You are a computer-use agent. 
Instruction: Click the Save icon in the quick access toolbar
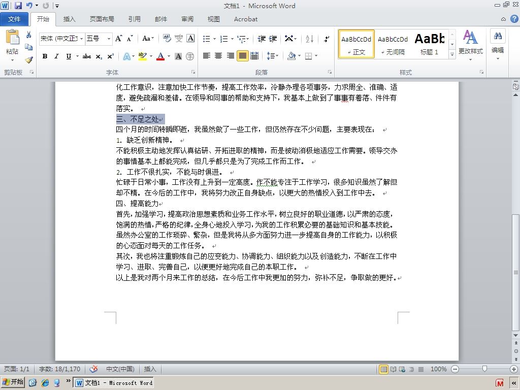[18, 5]
